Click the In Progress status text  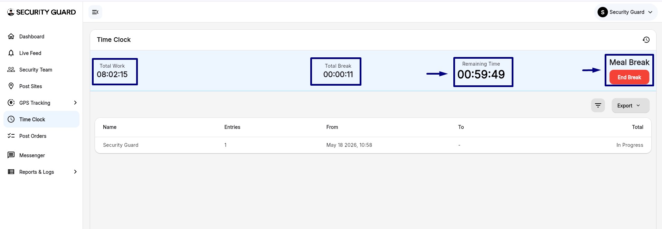pyautogui.click(x=630, y=145)
